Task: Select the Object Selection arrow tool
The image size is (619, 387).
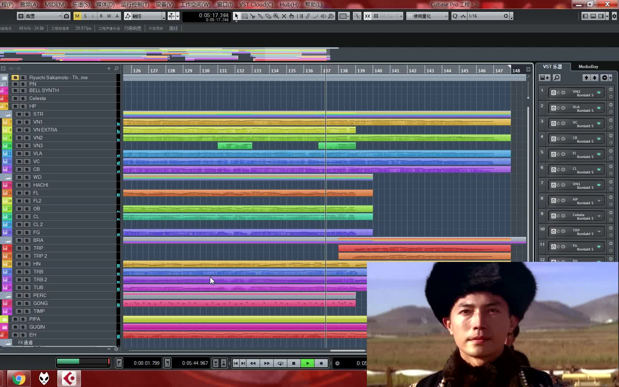Action: (236, 16)
